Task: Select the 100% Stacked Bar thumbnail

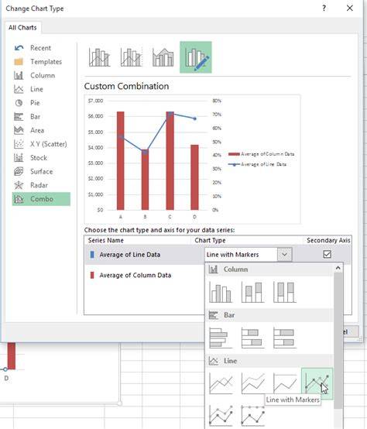Action: point(285,338)
